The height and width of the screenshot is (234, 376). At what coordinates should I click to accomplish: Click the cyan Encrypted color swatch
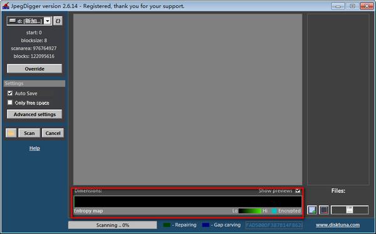(x=274, y=211)
